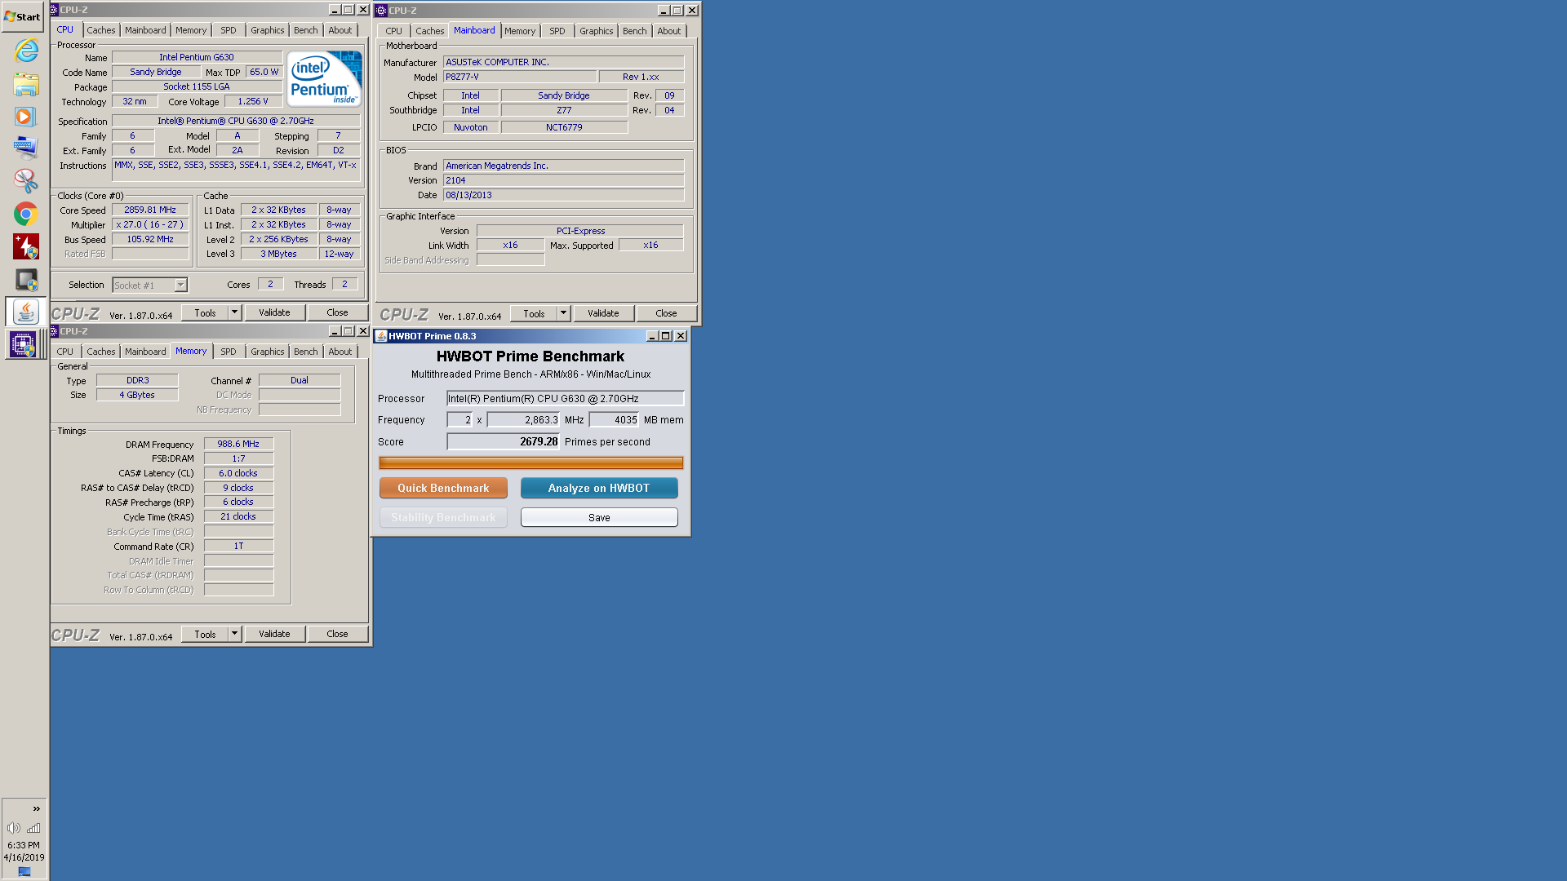Click the 2,863.3 MHz frequency field

pos(523,420)
